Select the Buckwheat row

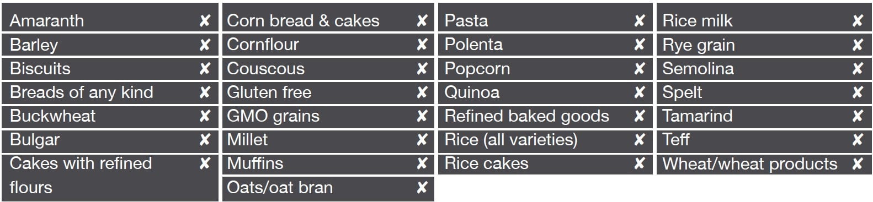click(x=110, y=116)
